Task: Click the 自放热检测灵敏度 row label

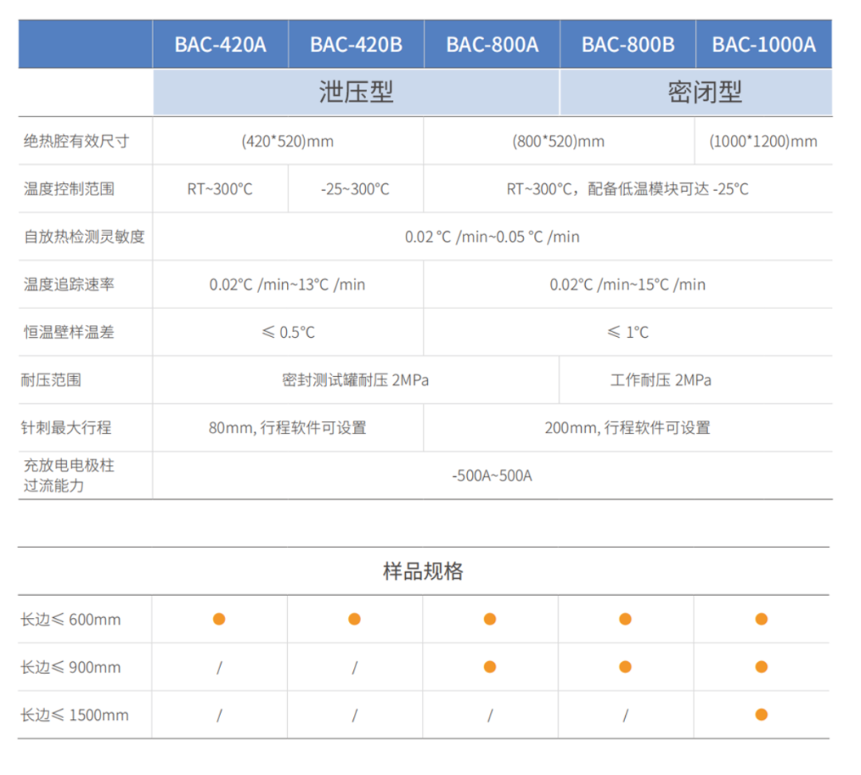Action: pos(84,237)
